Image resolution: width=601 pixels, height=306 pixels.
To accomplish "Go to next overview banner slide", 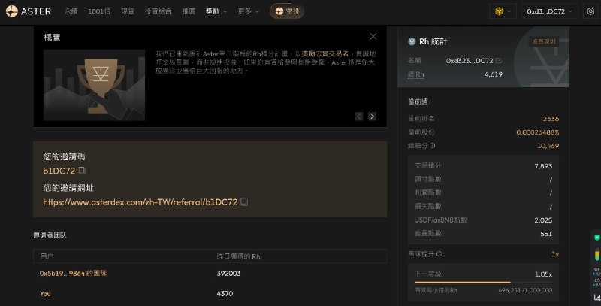I will point(372,116).
